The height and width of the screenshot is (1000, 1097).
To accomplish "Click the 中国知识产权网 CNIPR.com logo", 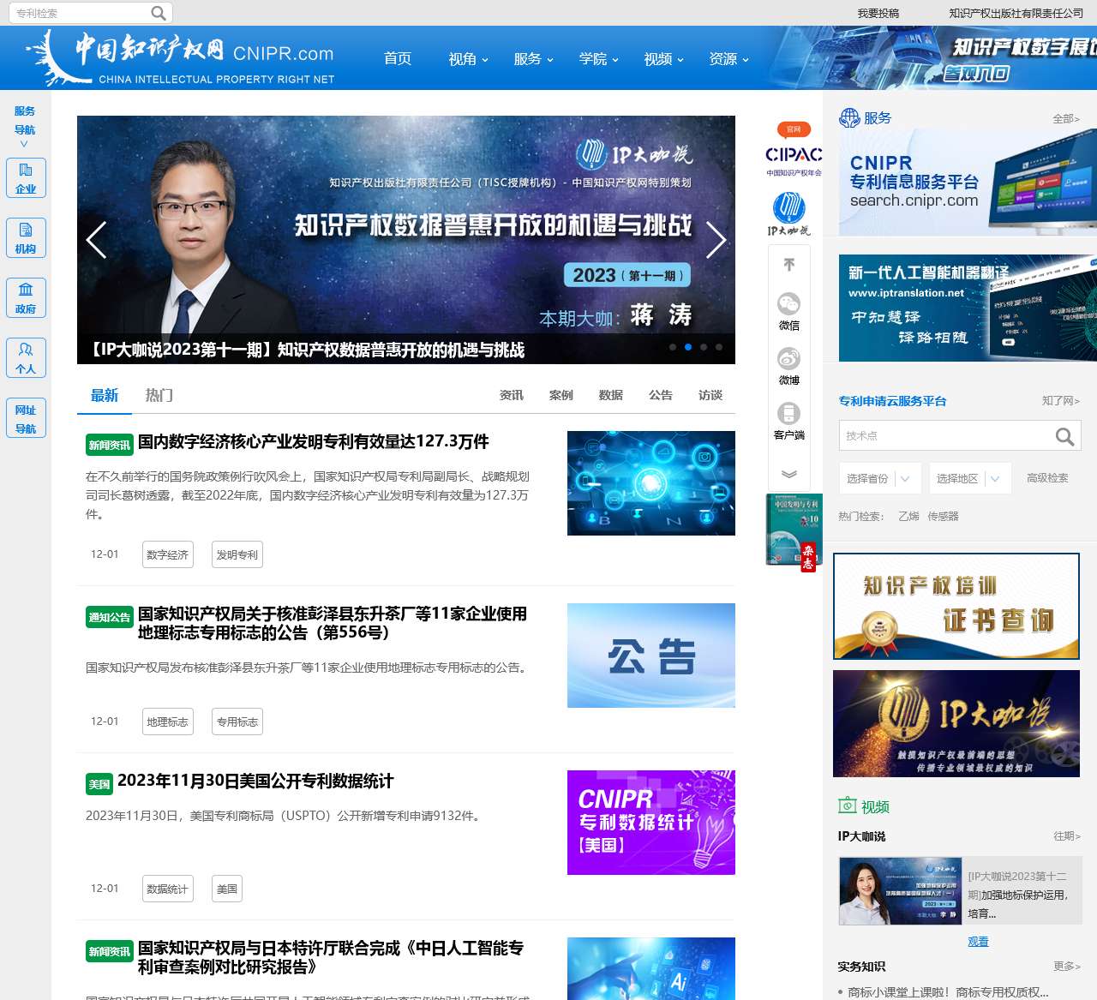I will coord(182,57).
